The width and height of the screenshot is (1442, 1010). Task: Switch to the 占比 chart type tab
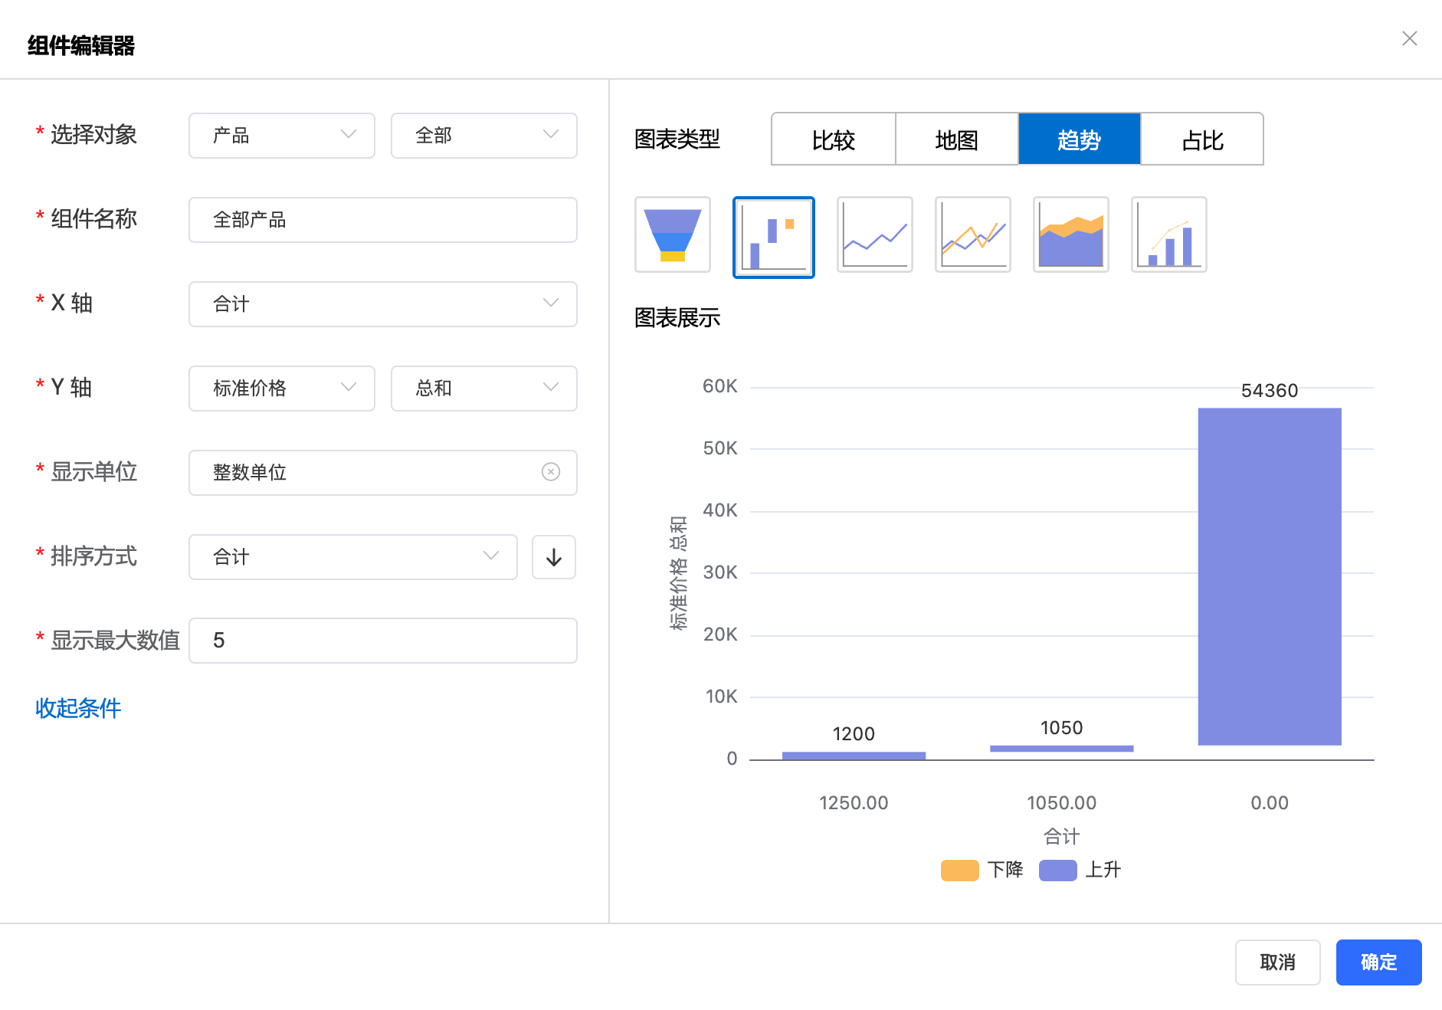(x=1201, y=139)
